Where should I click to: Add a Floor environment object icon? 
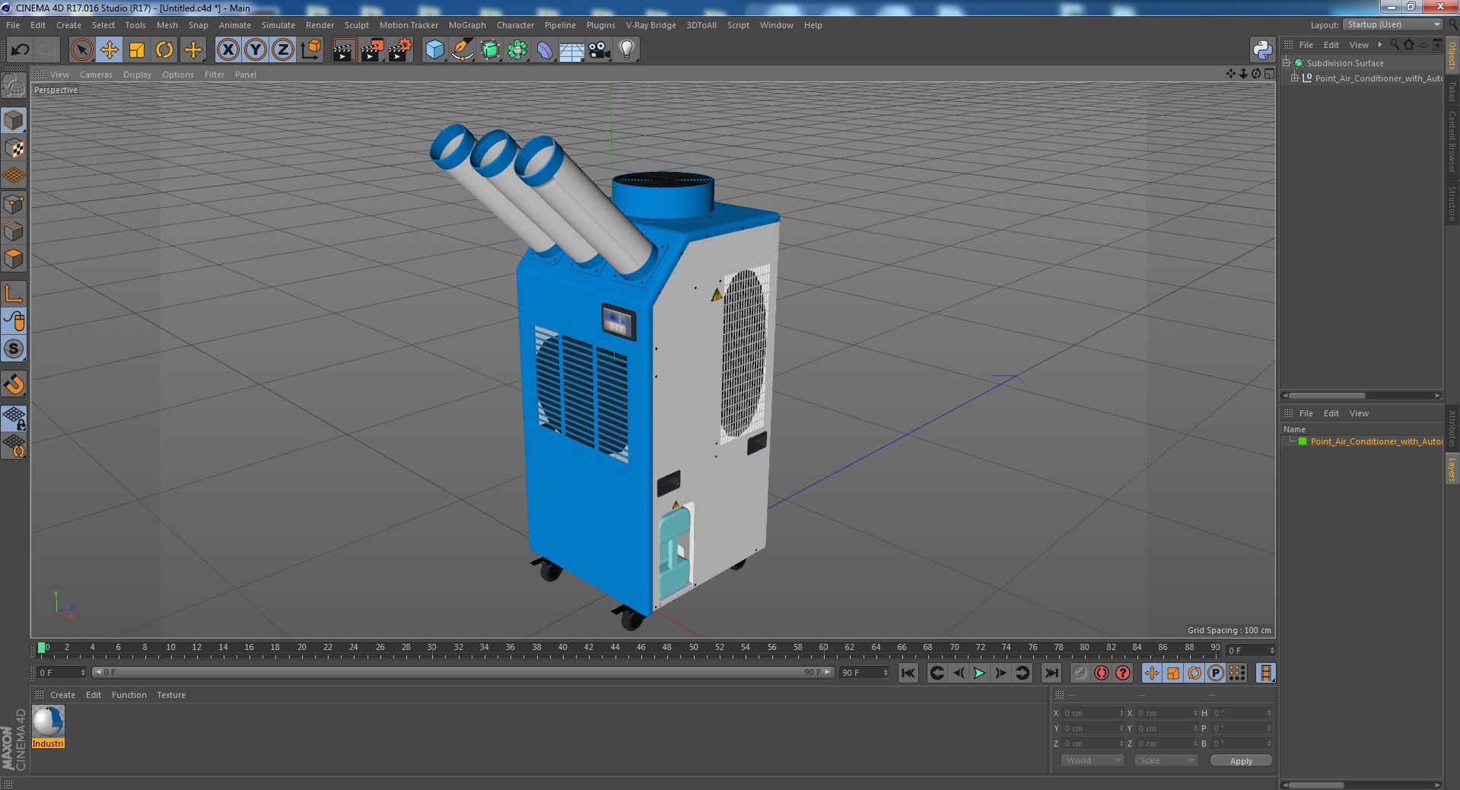coord(572,50)
